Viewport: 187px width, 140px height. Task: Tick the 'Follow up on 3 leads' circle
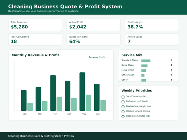click(123, 102)
